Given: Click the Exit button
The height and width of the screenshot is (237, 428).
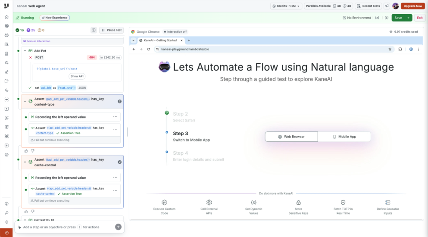Looking at the screenshot, I should tap(419, 18).
